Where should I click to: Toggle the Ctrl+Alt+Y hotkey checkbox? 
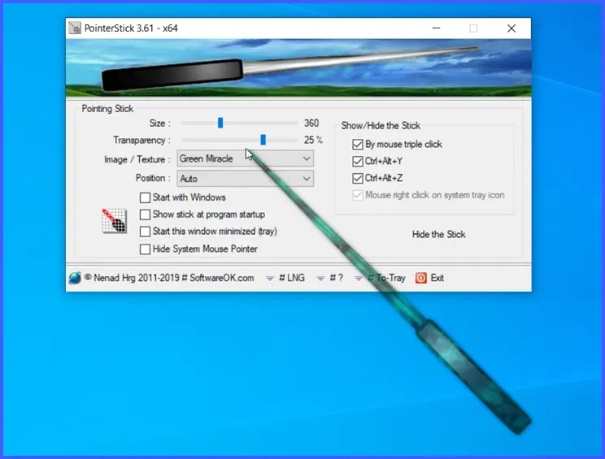click(358, 162)
